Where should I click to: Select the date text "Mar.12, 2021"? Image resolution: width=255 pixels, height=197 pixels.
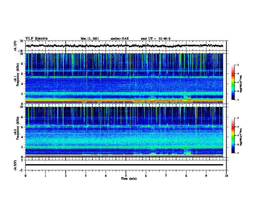(90, 39)
